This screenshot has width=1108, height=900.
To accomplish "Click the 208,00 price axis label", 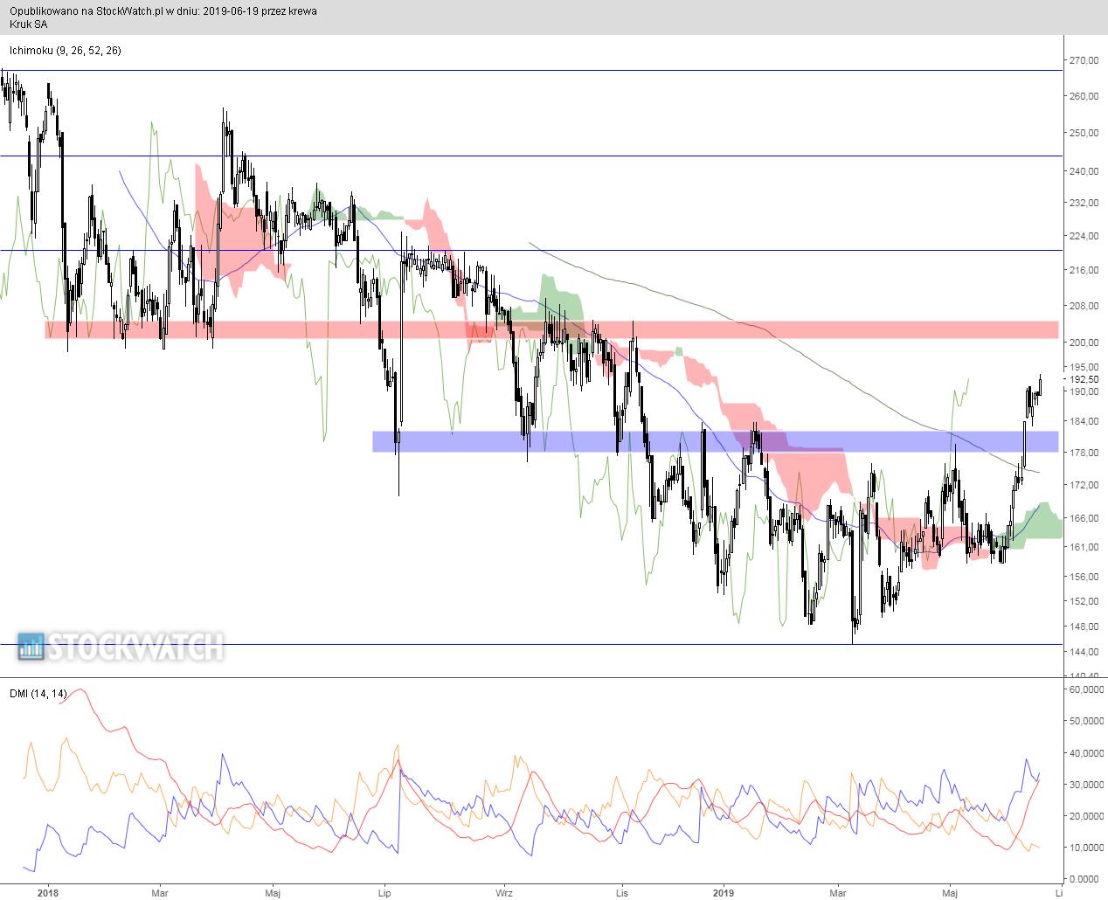I will (x=1084, y=306).
